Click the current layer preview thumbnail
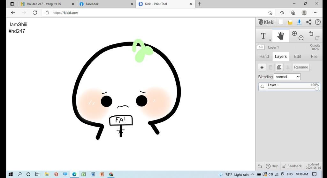This screenshot has height=178, width=327. [261, 47]
